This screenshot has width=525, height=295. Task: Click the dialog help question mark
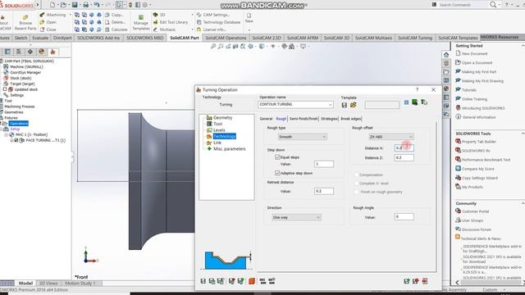[x=417, y=89]
